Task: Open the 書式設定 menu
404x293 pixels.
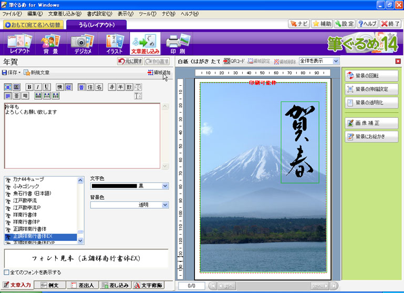Action: 99,13
